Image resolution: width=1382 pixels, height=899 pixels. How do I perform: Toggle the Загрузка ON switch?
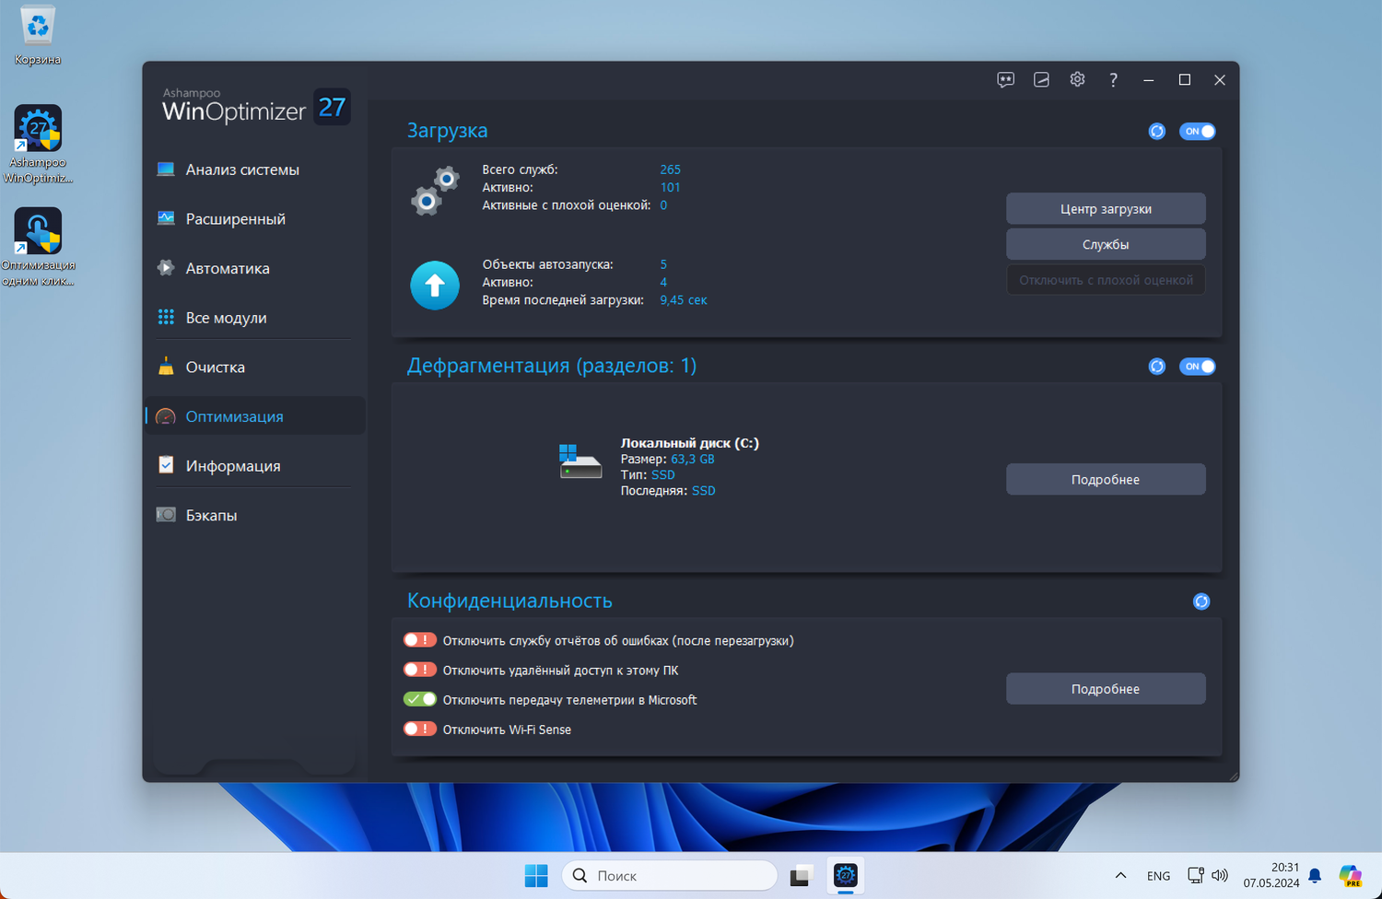1198,132
